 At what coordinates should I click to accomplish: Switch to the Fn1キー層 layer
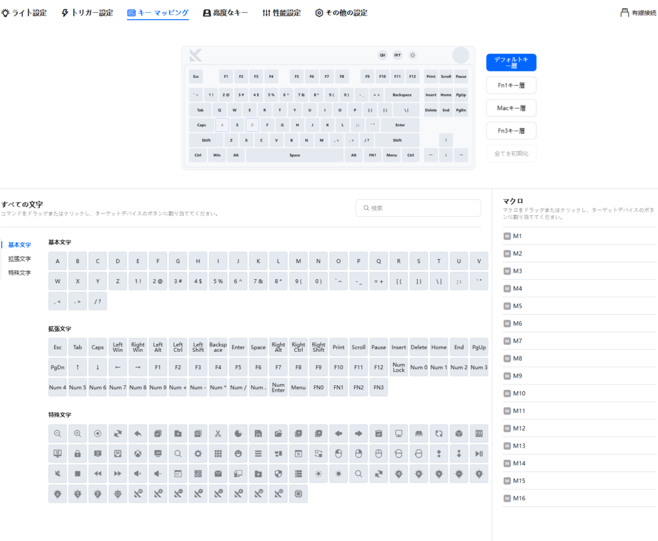511,86
